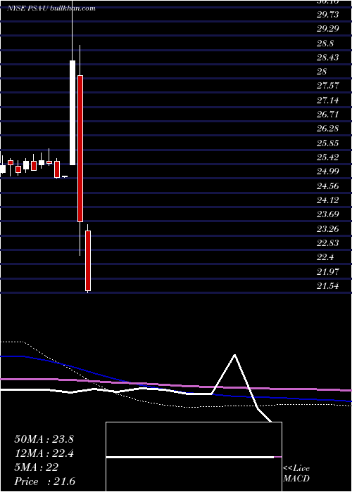Select the 27.14 price axis label

(327, 100)
